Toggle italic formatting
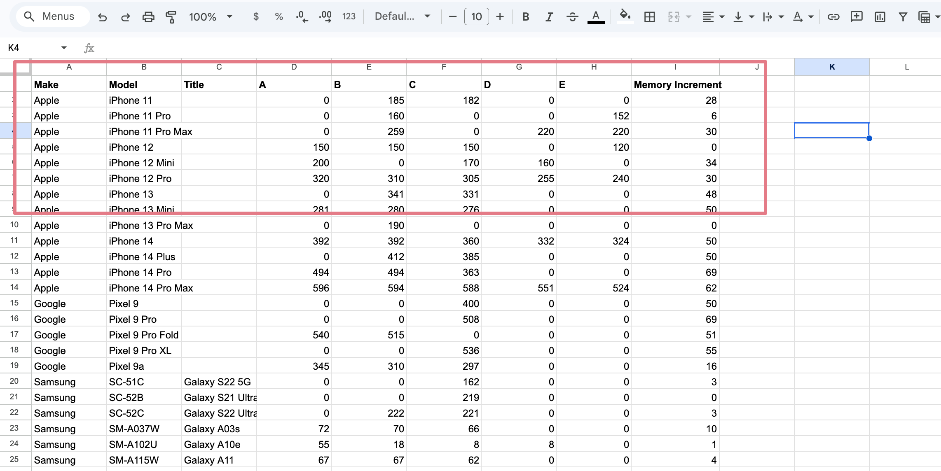This screenshot has height=471, width=941. click(549, 16)
